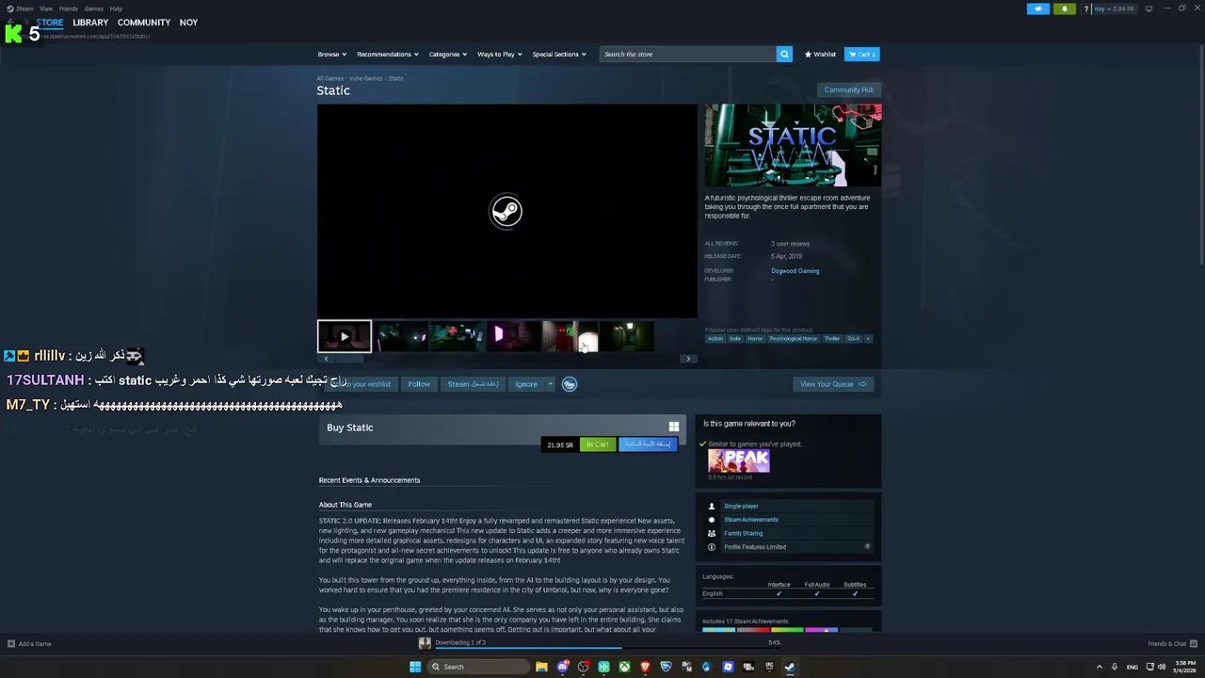Open the Downloading 1 of 3 status
This screenshot has width=1205, height=678.
click(x=460, y=642)
